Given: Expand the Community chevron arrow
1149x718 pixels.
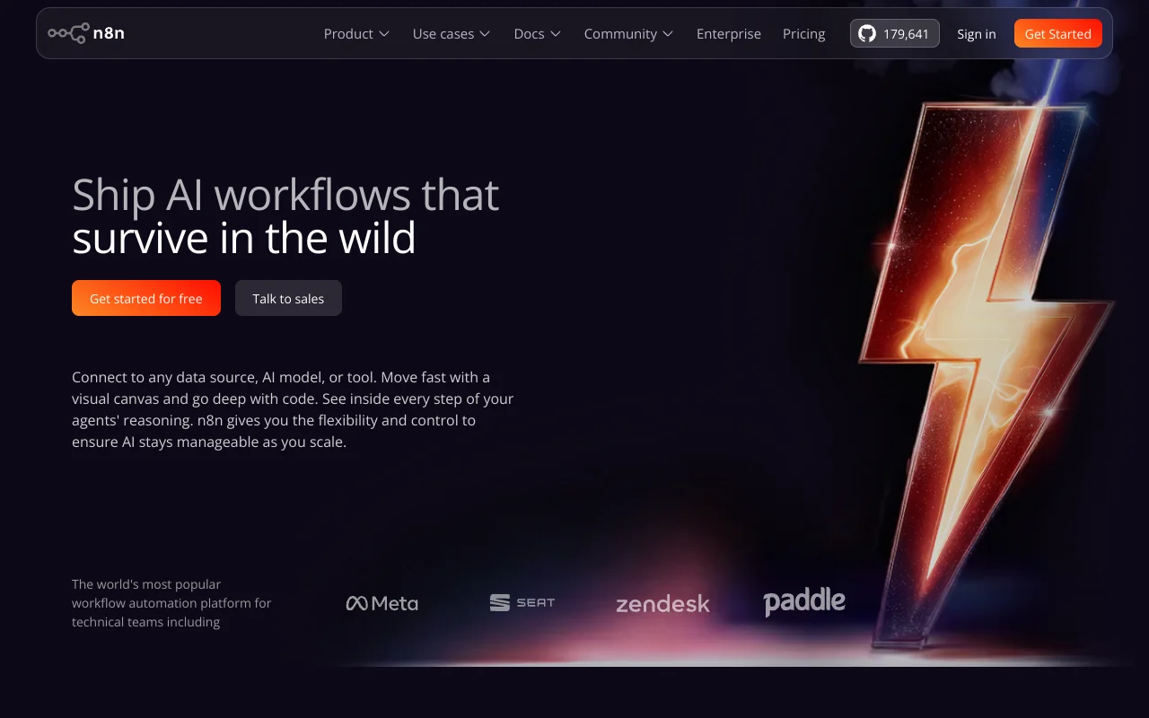Looking at the screenshot, I should tap(668, 34).
